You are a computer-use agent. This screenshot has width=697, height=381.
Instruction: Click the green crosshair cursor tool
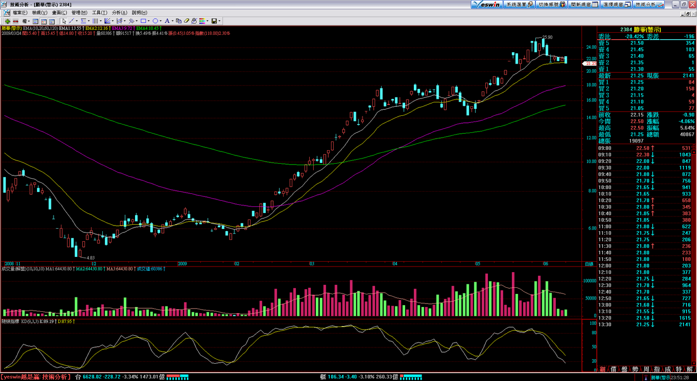(x=7, y=21)
